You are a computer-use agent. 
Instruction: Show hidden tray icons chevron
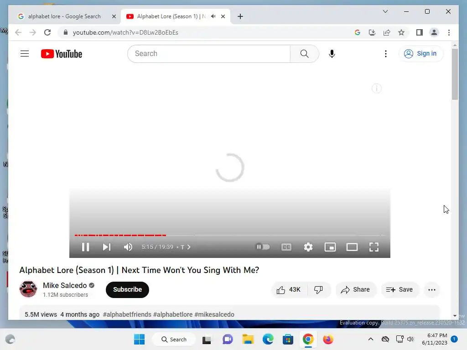point(370,339)
